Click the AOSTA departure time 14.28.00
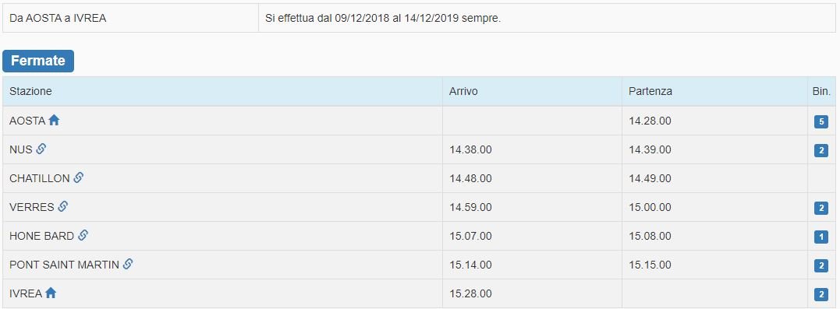Viewport: 840px width, 309px height. [650, 121]
